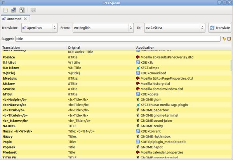Click Mozilla icon beside calendar.properties
233x160 pixels.
(138, 152)
